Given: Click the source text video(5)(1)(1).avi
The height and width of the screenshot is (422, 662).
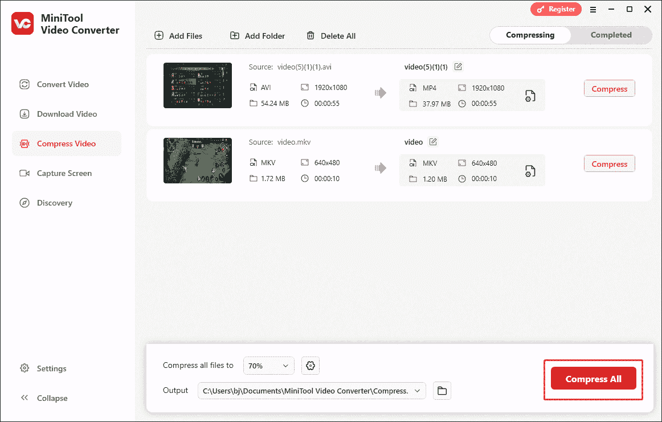Looking at the screenshot, I should click(304, 67).
